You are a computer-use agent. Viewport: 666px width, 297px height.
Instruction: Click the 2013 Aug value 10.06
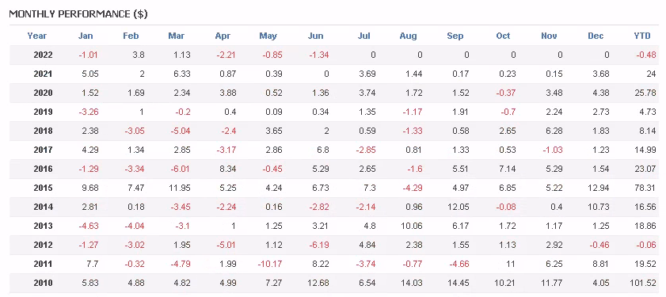tap(411, 226)
